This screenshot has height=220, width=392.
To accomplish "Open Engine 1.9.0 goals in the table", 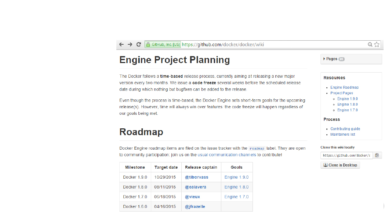I will coord(236,177).
